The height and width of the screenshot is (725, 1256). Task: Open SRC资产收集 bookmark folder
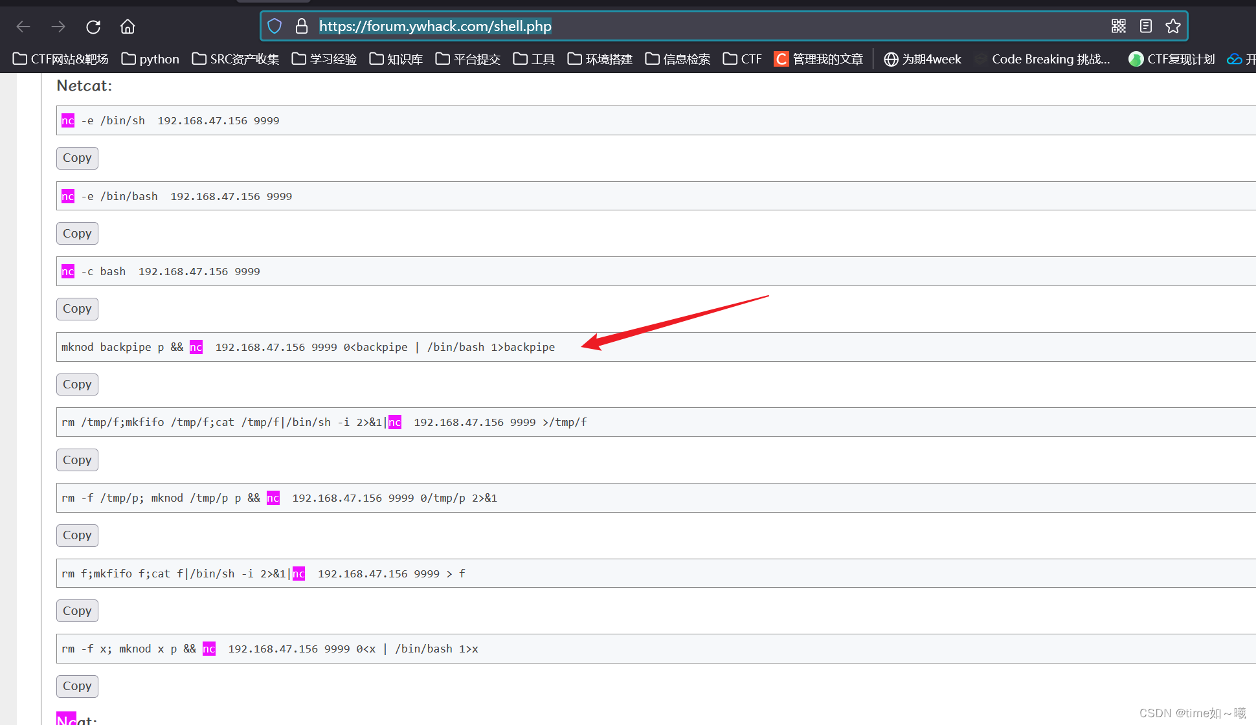[236, 59]
